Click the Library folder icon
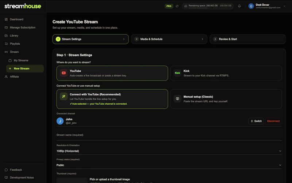 click(6, 36)
